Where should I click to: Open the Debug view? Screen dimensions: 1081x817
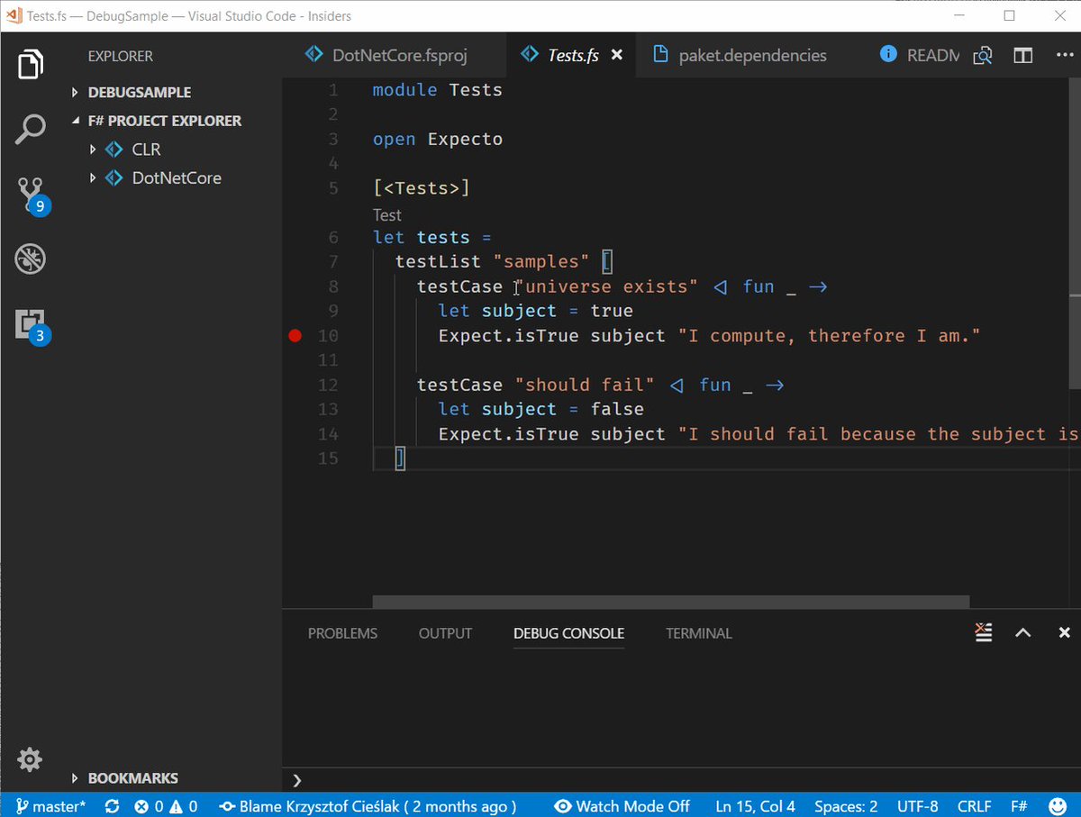30,259
